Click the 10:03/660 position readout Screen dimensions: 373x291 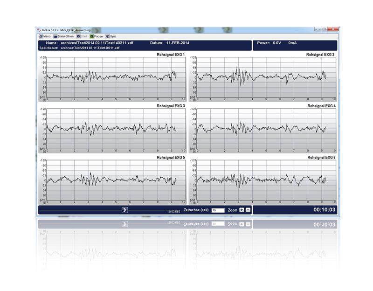click(173, 212)
